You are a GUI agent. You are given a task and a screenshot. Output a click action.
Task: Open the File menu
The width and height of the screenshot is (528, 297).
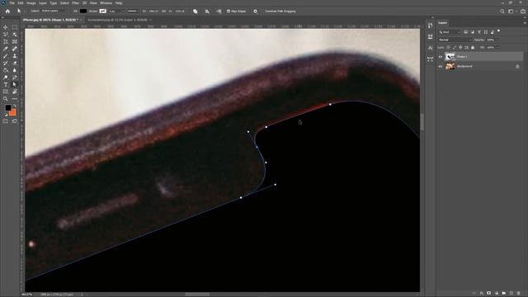pos(12,3)
